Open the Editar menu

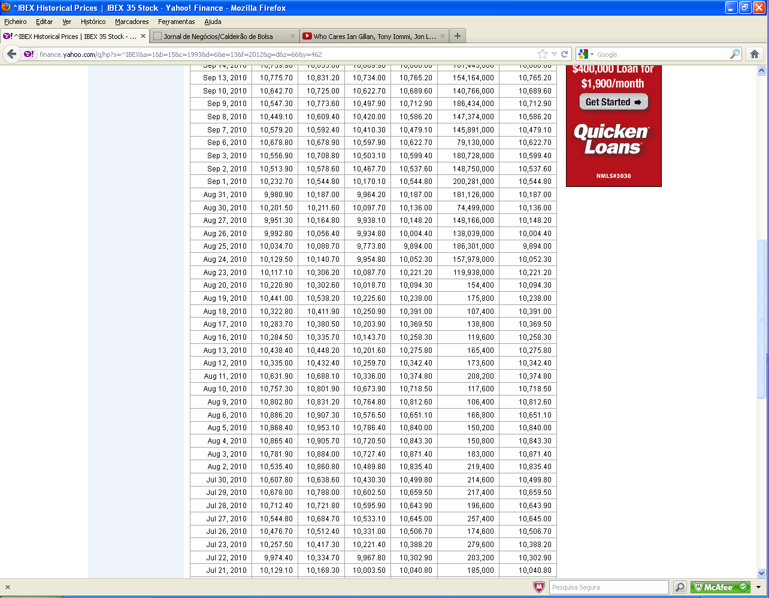point(44,22)
